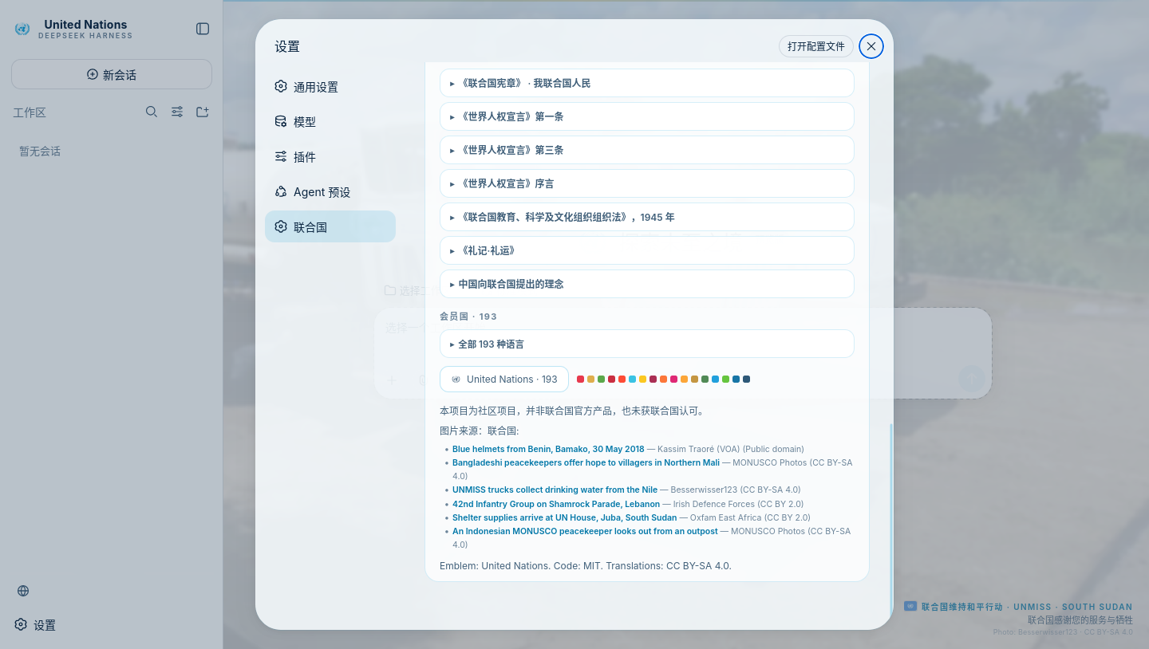
Task: Open 插件 settings page
Action: tap(330, 156)
